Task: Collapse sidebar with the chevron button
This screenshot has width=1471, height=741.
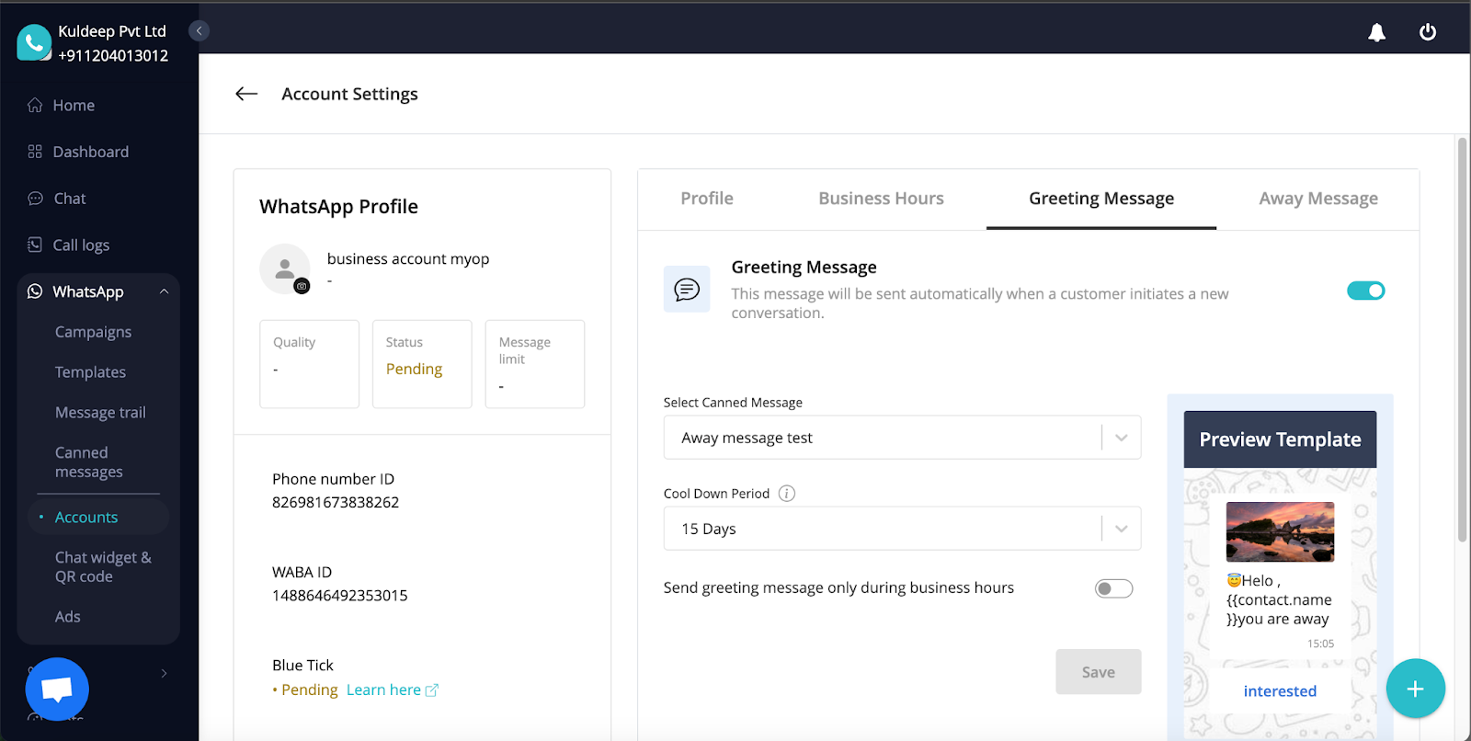Action: coord(199,31)
